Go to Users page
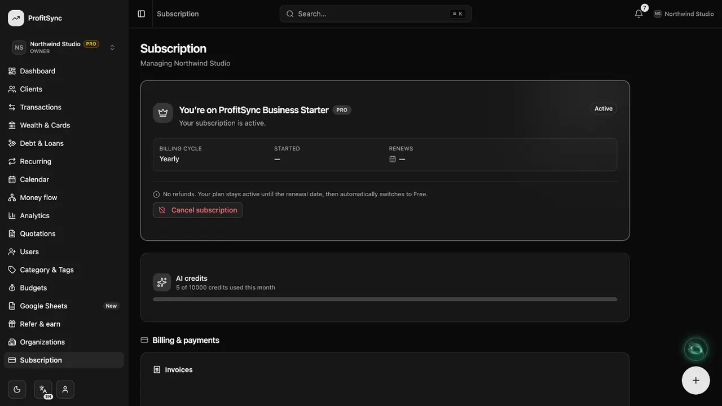 tap(64, 251)
